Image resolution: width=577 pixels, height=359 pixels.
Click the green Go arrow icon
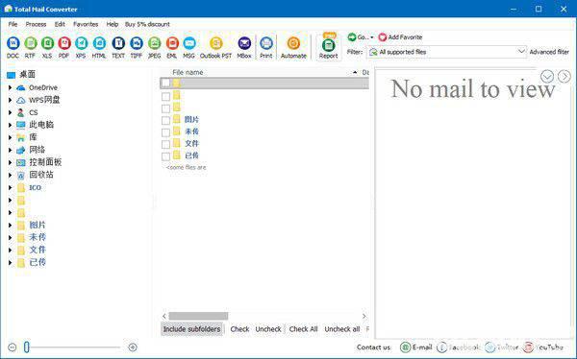[x=352, y=37]
